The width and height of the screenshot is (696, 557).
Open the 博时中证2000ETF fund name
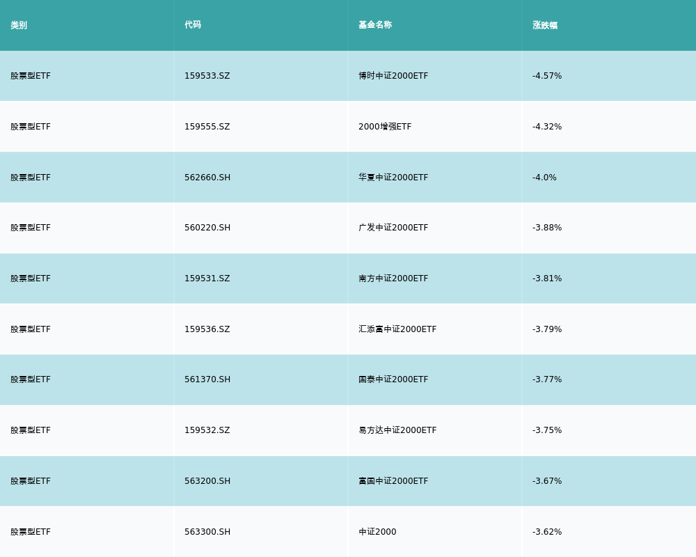point(393,76)
